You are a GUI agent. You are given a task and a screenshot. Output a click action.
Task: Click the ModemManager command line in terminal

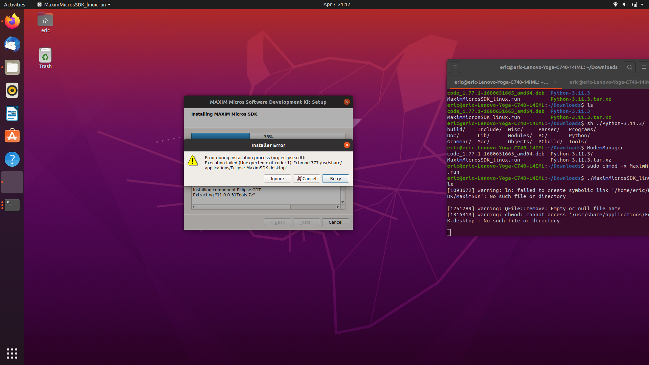click(x=535, y=148)
